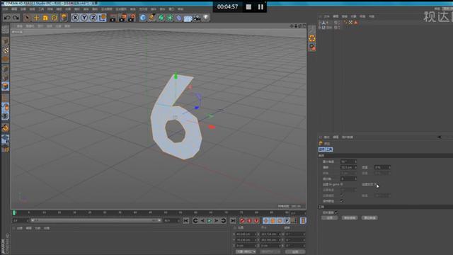453x255 pixels.
Task: Click the Render View clapperboard icon
Action: point(113,18)
